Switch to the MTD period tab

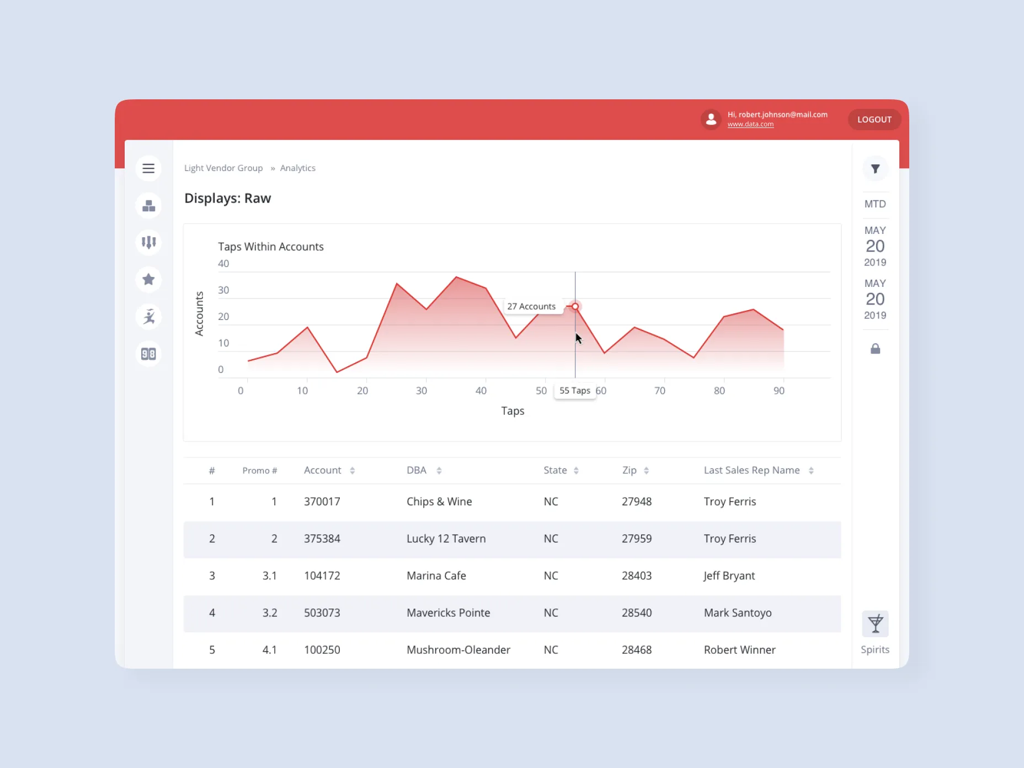875,204
